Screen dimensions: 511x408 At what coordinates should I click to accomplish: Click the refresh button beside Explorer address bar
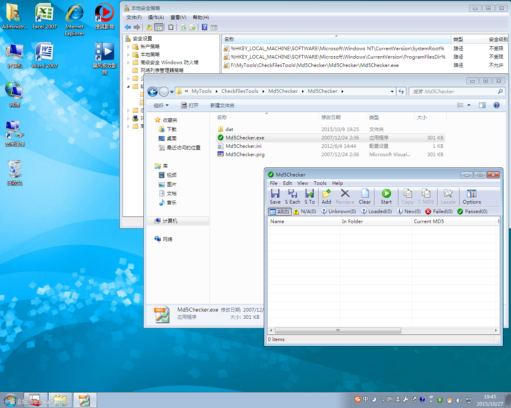(401, 91)
